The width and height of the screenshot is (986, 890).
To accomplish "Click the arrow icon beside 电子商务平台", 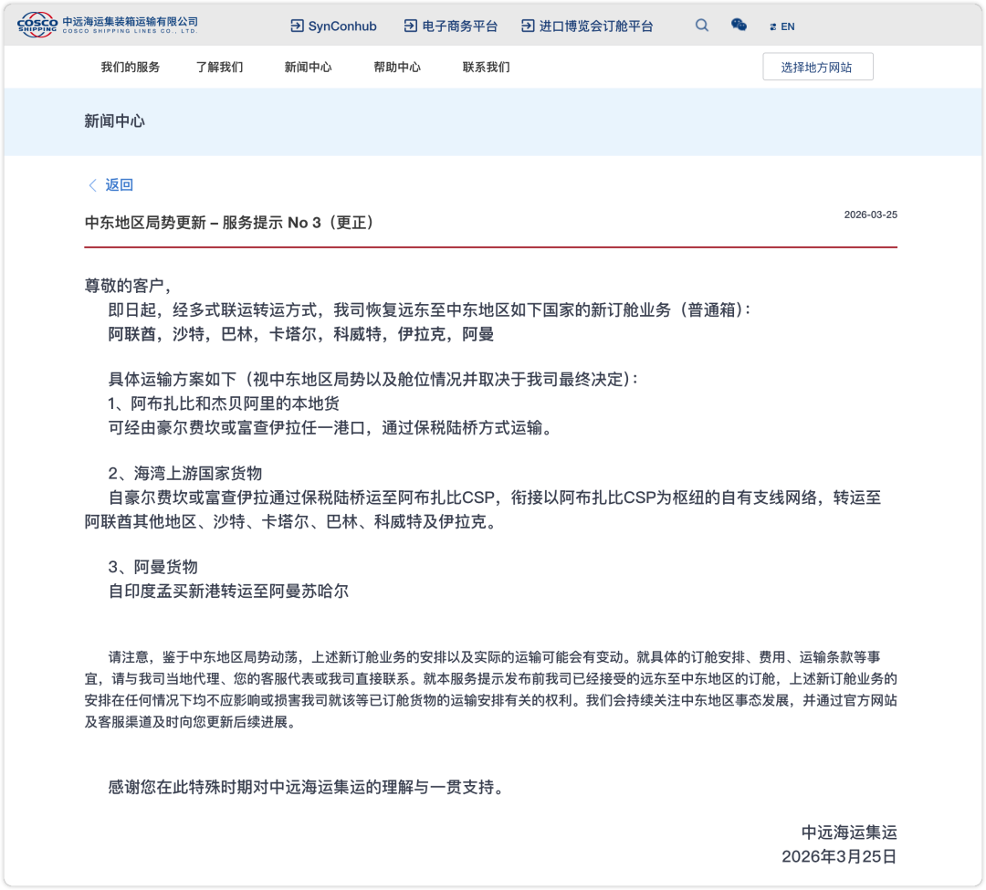I will [x=411, y=26].
